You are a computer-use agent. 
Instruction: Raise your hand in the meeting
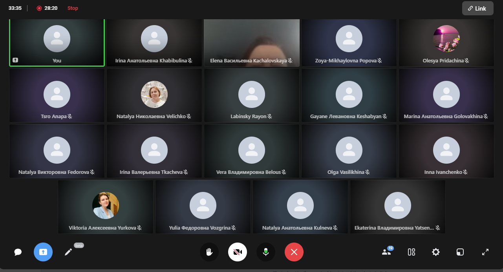pyautogui.click(x=209, y=252)
